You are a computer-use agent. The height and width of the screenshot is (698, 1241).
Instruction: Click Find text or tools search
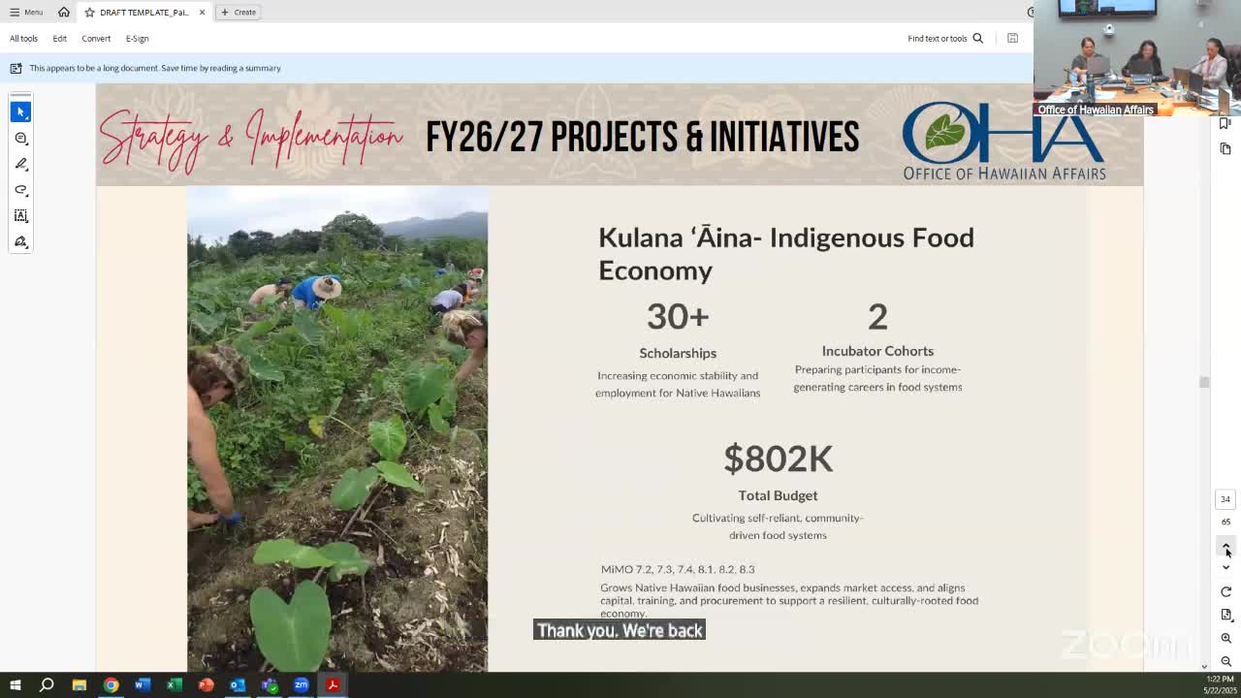coord(945,38)
